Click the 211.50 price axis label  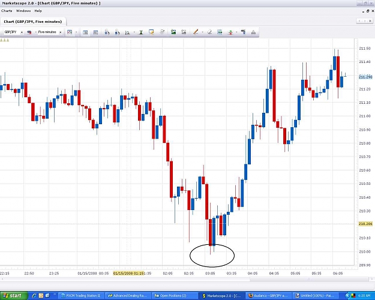[x=365, y=49]
